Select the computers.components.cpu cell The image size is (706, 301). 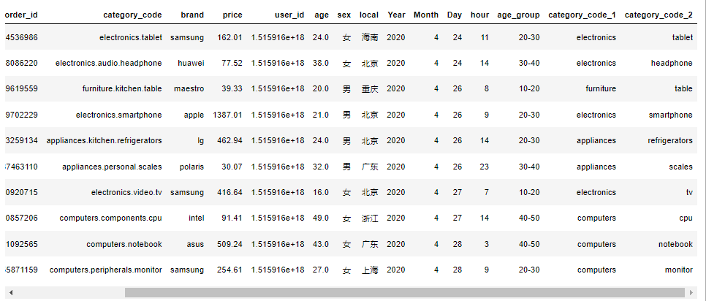[x=110, y=218]
